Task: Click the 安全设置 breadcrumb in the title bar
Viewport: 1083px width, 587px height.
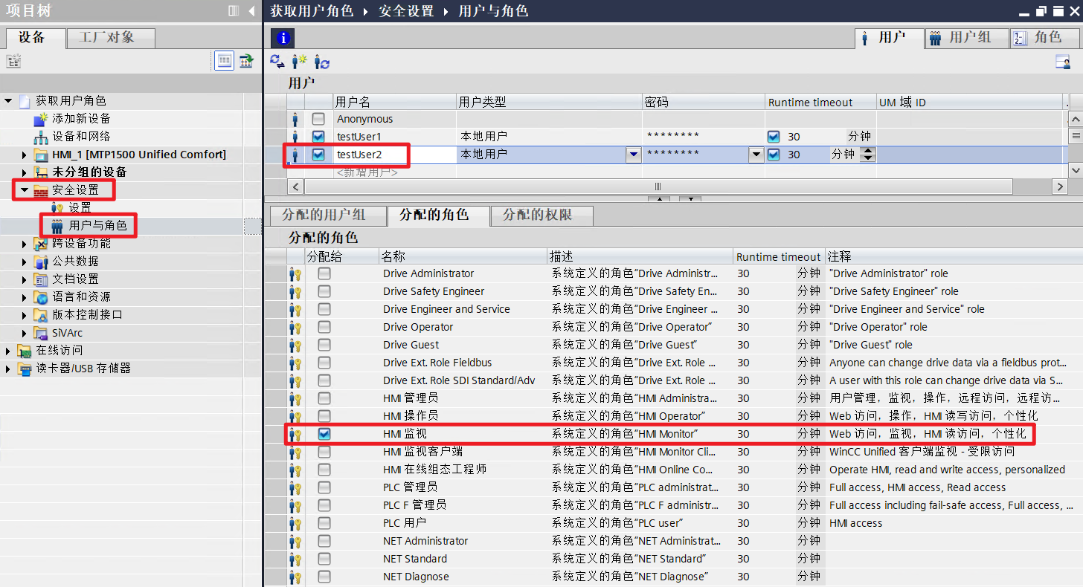Action: pyautogui.click(x=406, y=10)
